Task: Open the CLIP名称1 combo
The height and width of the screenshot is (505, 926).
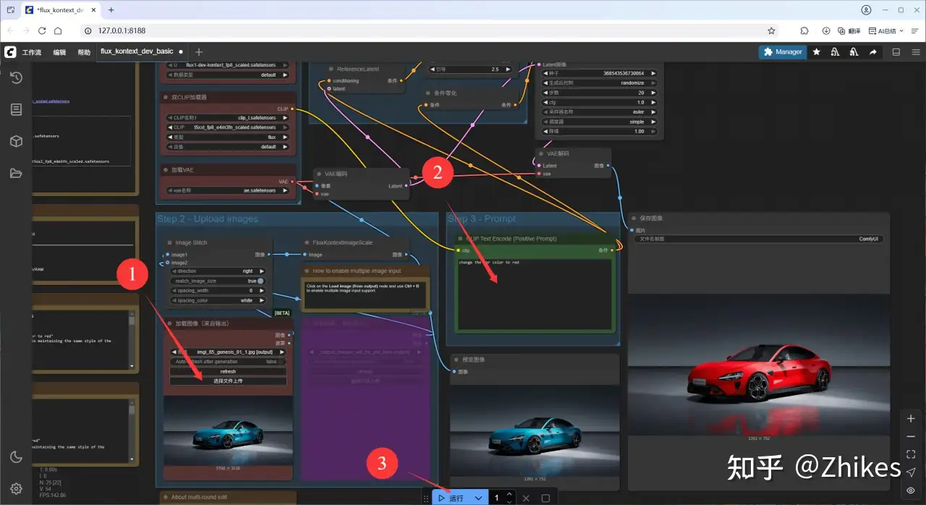Action: [x=227, y=117]
